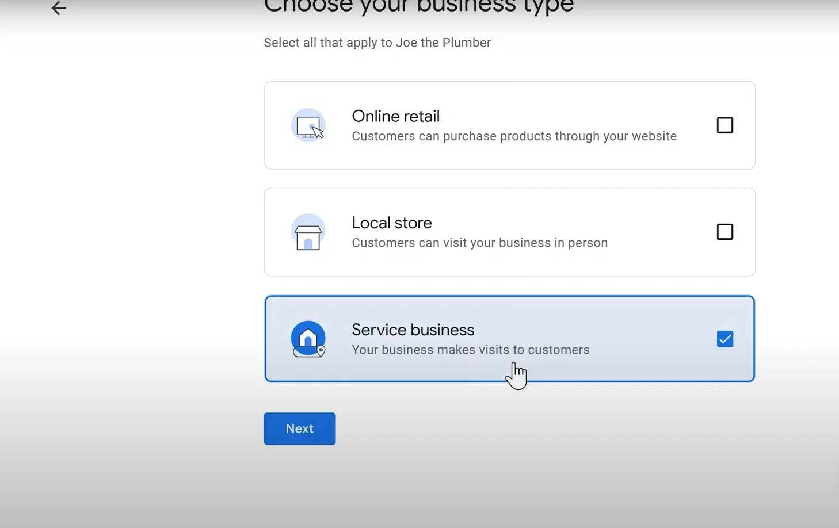
Task: Click 'Customers can purchase products through your website'
Action: point(514,136)
